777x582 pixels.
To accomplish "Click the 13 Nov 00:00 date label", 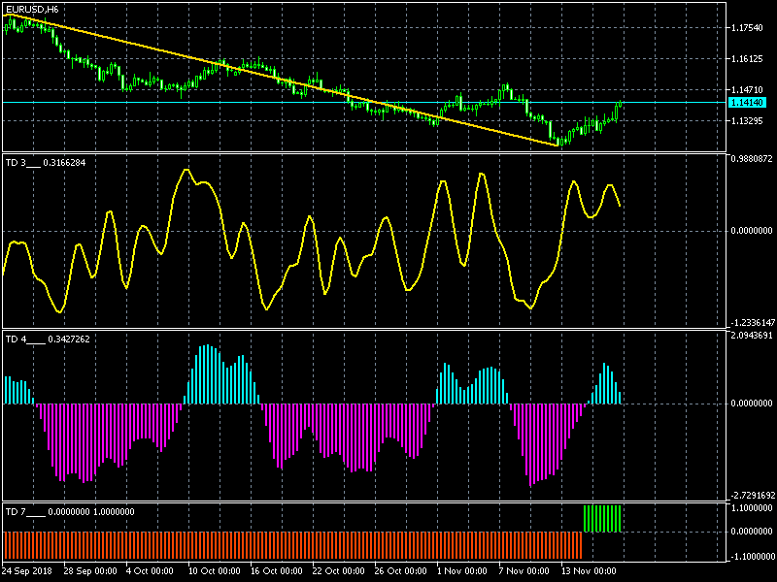I will pyautogui.click(x=589, y=570).
